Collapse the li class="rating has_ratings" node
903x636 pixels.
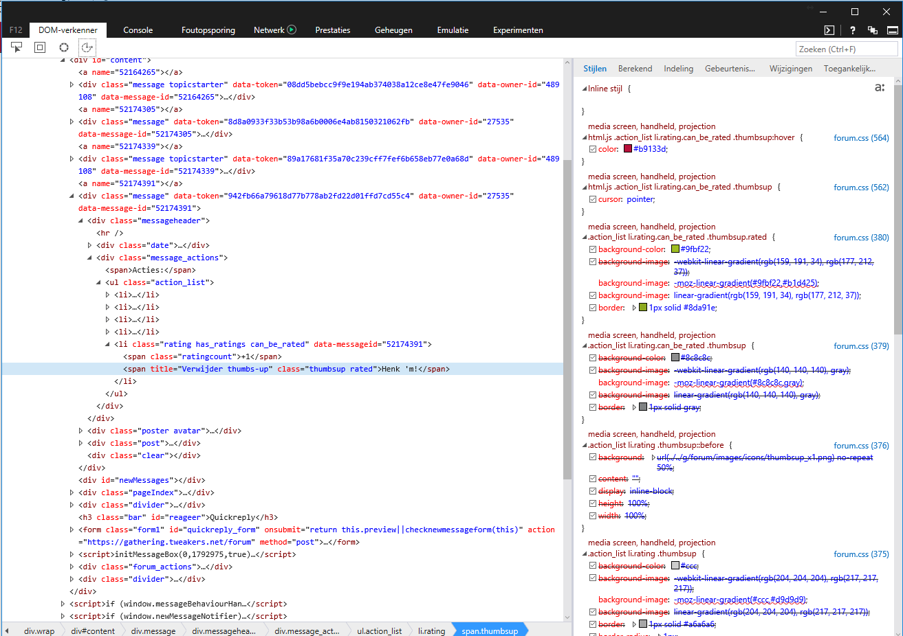click(108, 344)
